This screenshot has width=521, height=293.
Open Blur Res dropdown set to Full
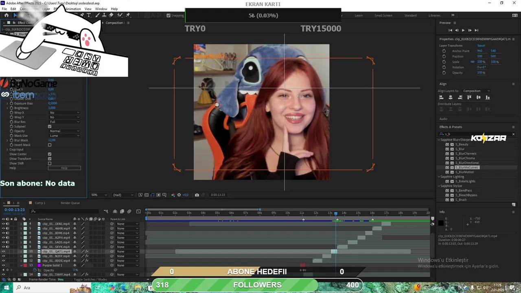click(x=65, y=122)
